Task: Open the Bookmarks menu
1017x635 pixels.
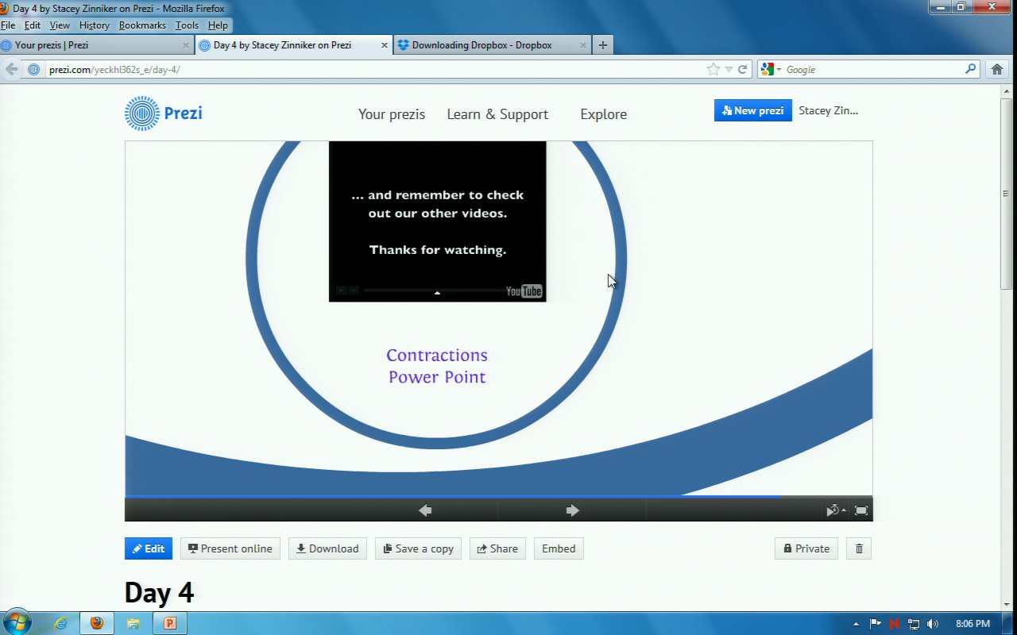Action: coord(142,25)
